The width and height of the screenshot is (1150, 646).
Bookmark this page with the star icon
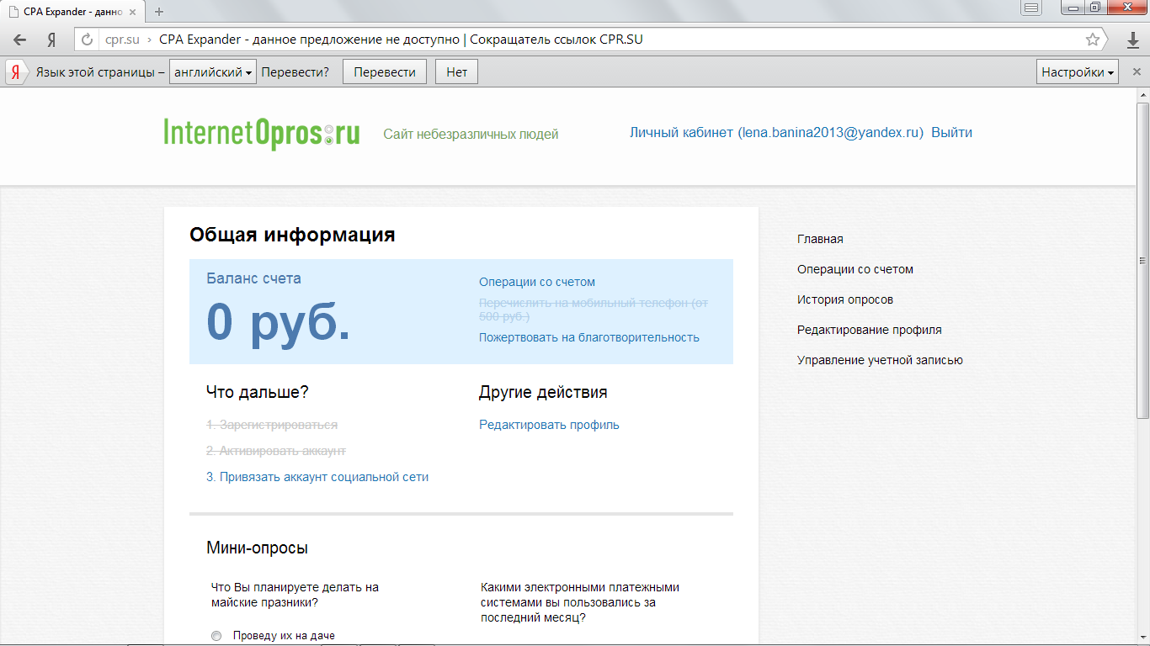tap(1093, 40)
